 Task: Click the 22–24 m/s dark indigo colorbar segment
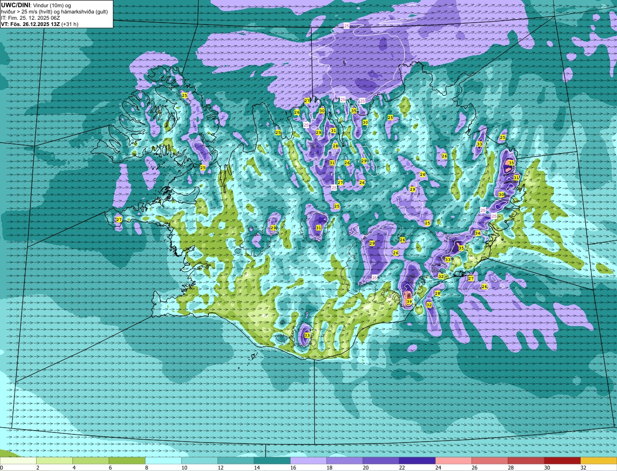[417, 460]
